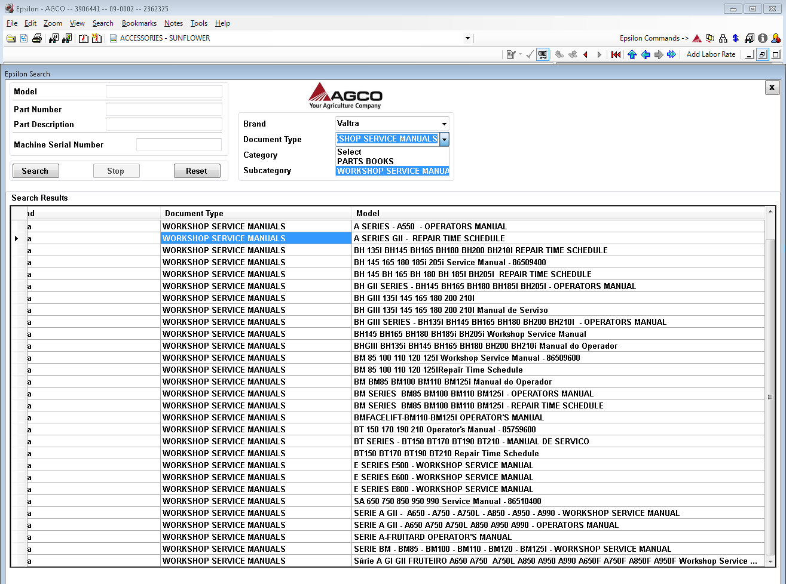786x584 pixels.
Task: Click the grey forward arrow icon
Action: pos(659,54)
